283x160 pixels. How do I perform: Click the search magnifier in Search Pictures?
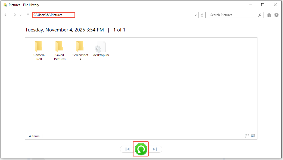260,15
